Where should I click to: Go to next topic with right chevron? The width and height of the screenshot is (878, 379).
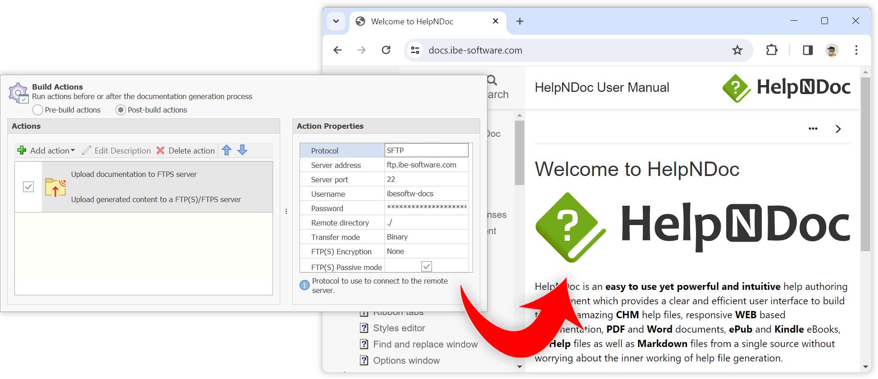pyautogui.click(x=838, y=129)
